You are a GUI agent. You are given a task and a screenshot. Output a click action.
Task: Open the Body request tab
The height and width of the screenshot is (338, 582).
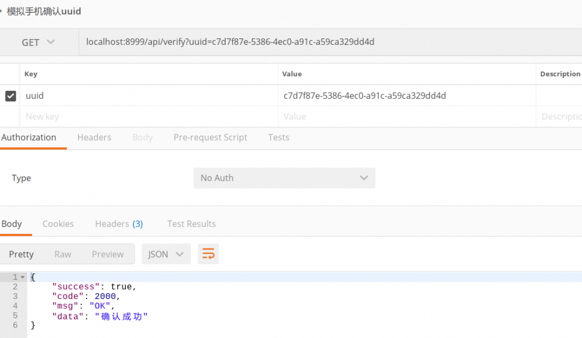tap(142, 137)
